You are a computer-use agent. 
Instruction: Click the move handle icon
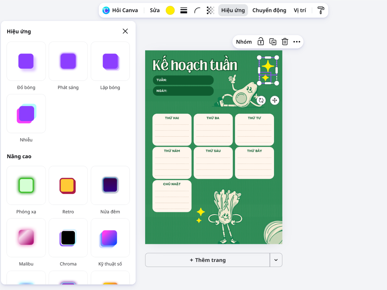275,100
